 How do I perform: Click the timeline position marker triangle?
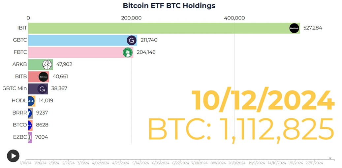tap(330, 158)
